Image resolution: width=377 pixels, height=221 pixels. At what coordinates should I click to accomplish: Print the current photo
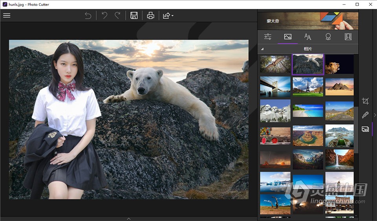[150, 16]
